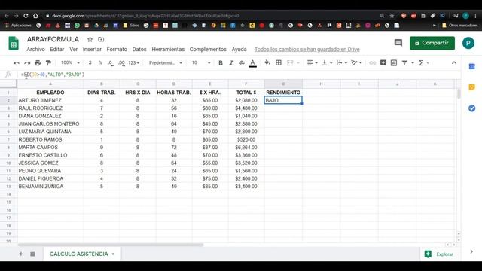482x271 pixels.
Task: Select the RENDIMIENTO header cell
Action: click(x=283, y=93)
